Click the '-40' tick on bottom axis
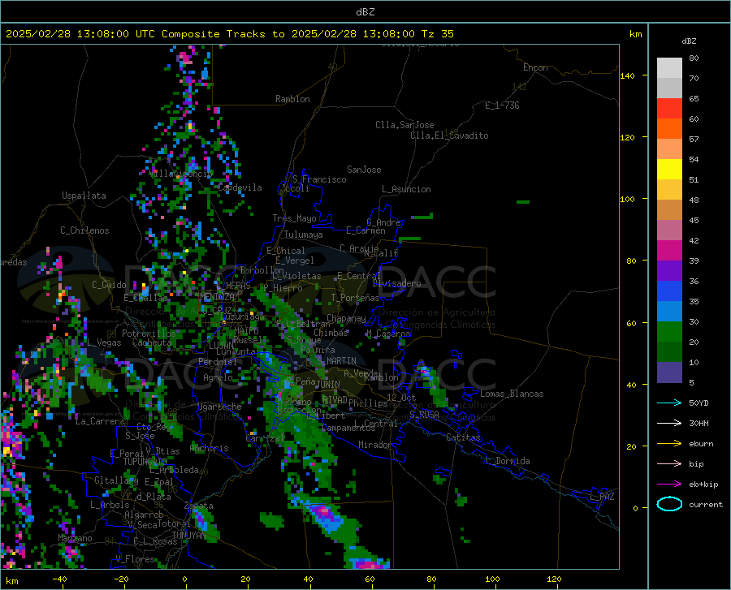This screenshot has width=731, height=590. pos(59,579)
